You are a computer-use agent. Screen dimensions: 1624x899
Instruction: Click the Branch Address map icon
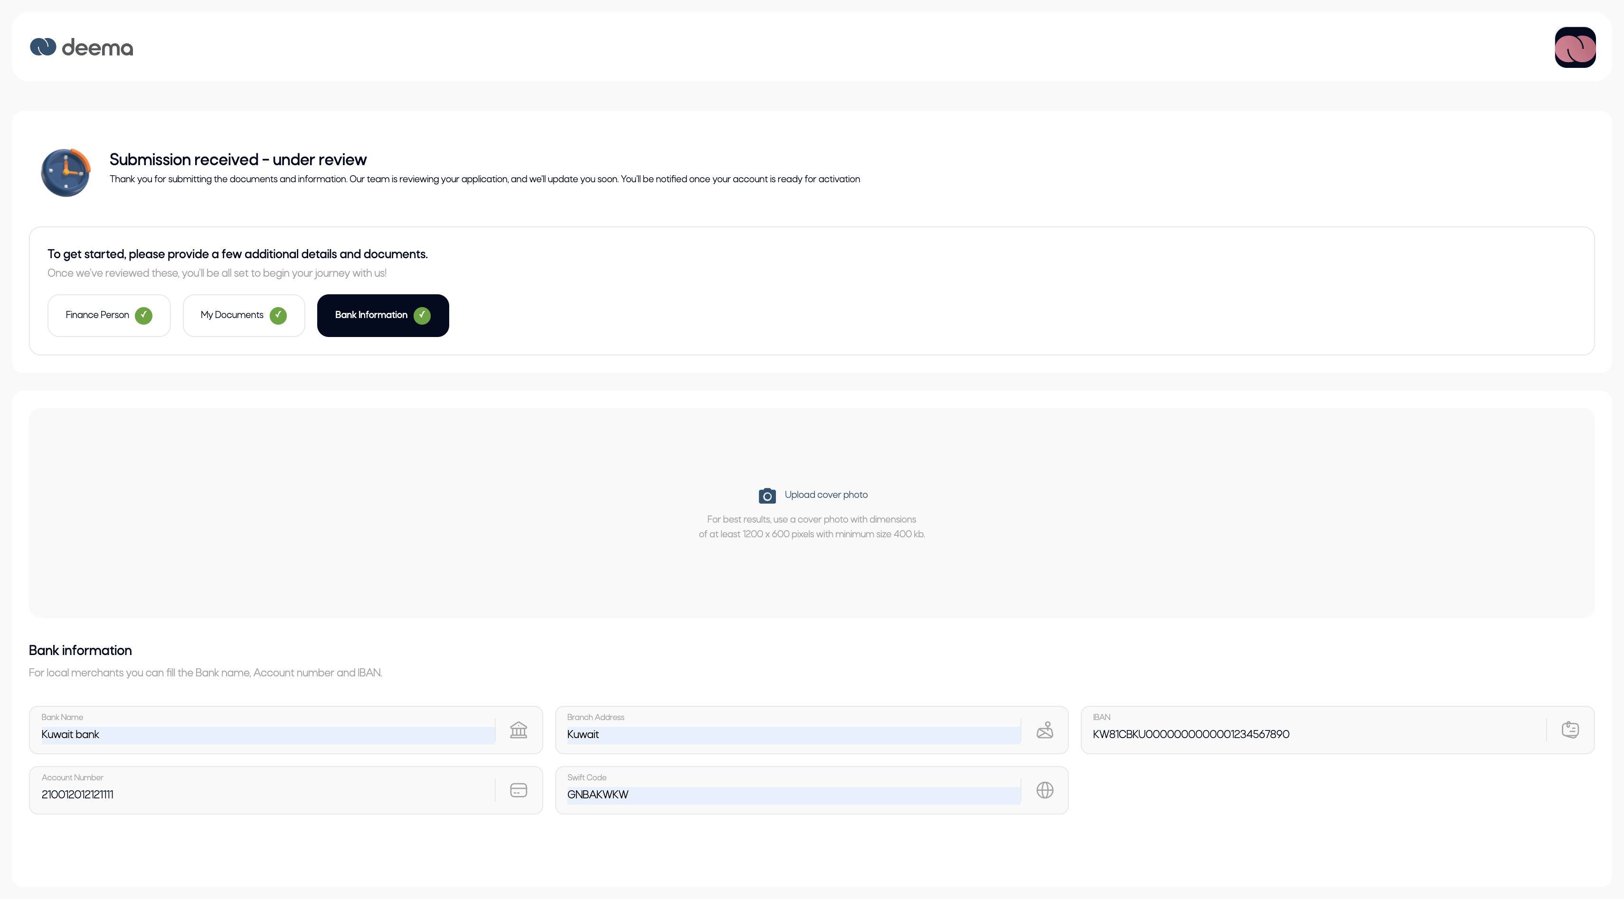(1045, 730)
